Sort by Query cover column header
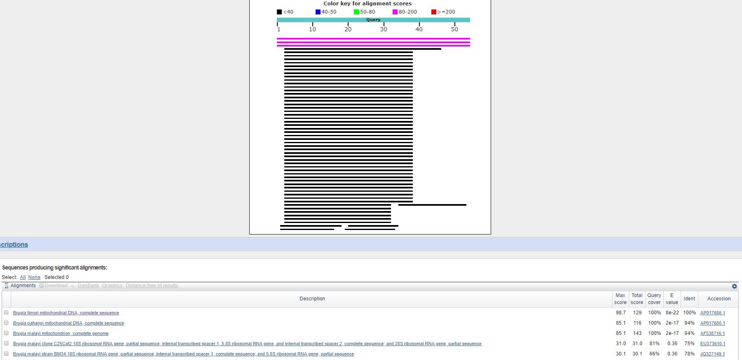The width and height of the screenshot is (742, 360). coord(654,299)
